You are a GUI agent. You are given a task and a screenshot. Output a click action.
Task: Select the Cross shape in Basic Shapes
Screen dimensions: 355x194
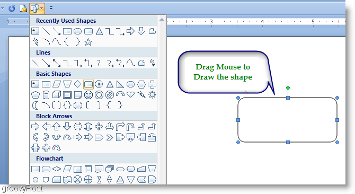(152, 84)
